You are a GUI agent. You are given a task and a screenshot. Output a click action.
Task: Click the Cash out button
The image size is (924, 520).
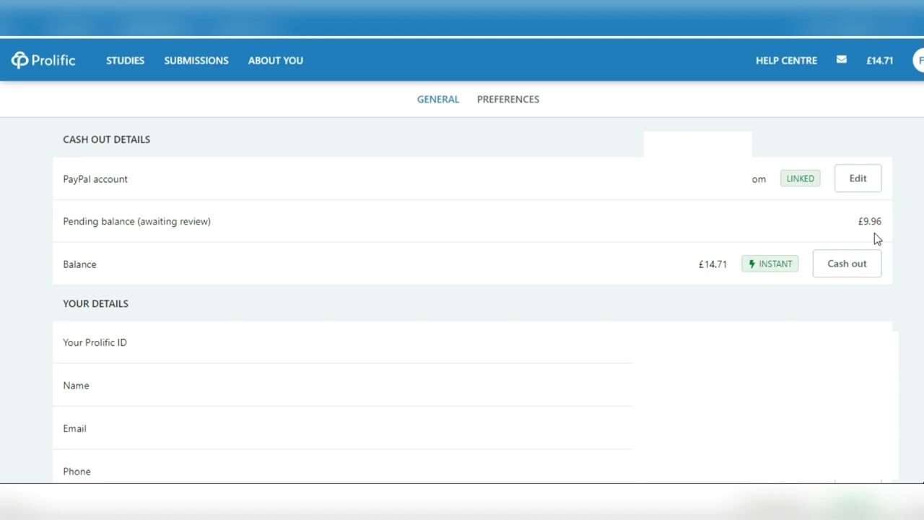847,264
